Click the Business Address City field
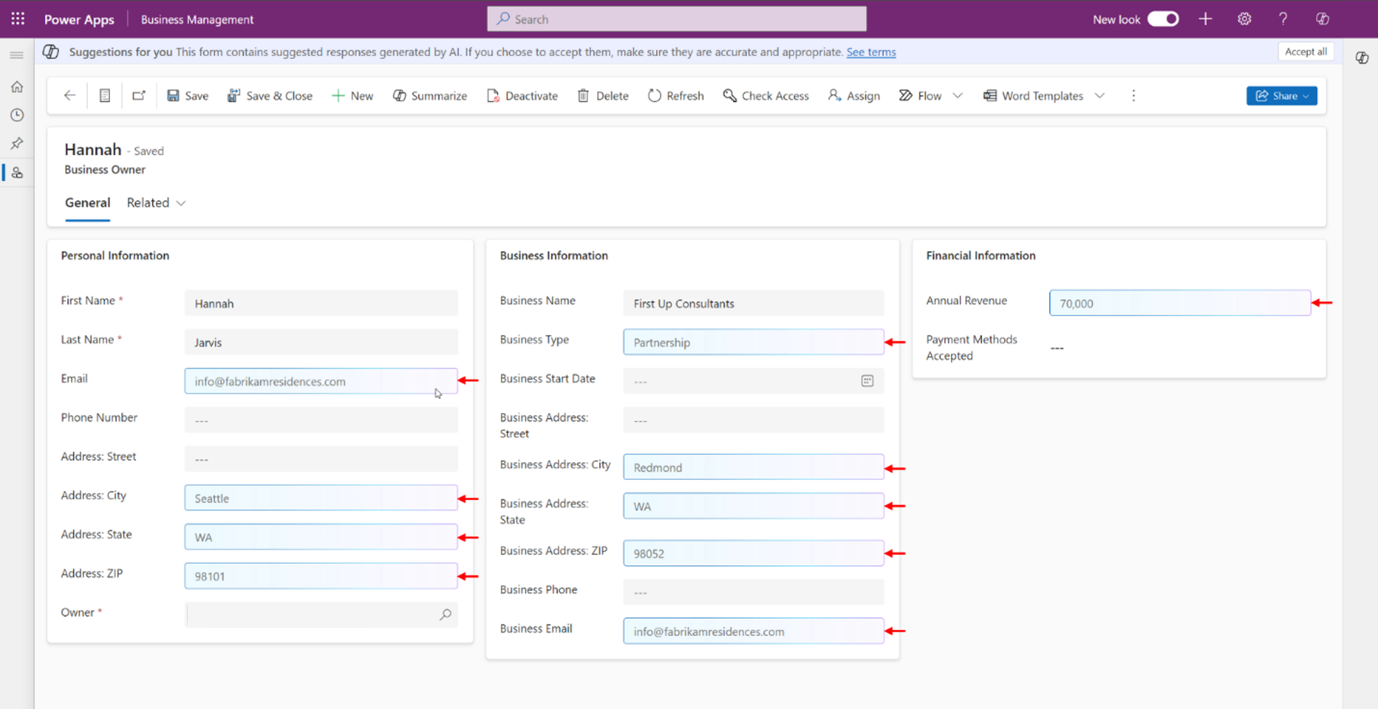This screenshot has width=1378, height=709. 753,467
